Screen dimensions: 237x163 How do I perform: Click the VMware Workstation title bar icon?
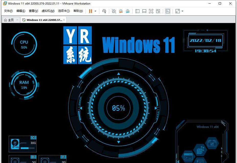click(5, 3)
